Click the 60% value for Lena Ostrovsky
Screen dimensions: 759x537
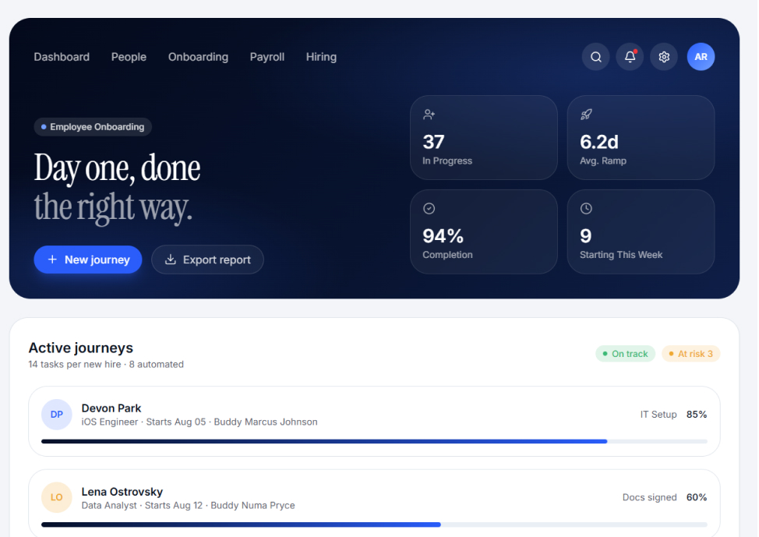tap(697, 497)
